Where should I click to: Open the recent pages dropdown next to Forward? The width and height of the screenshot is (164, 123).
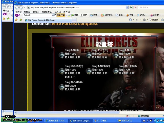pos(25,7)
